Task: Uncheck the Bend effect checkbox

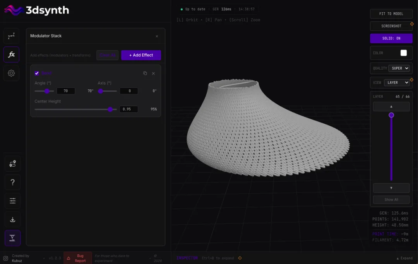Action: click(x=37, y=73)
